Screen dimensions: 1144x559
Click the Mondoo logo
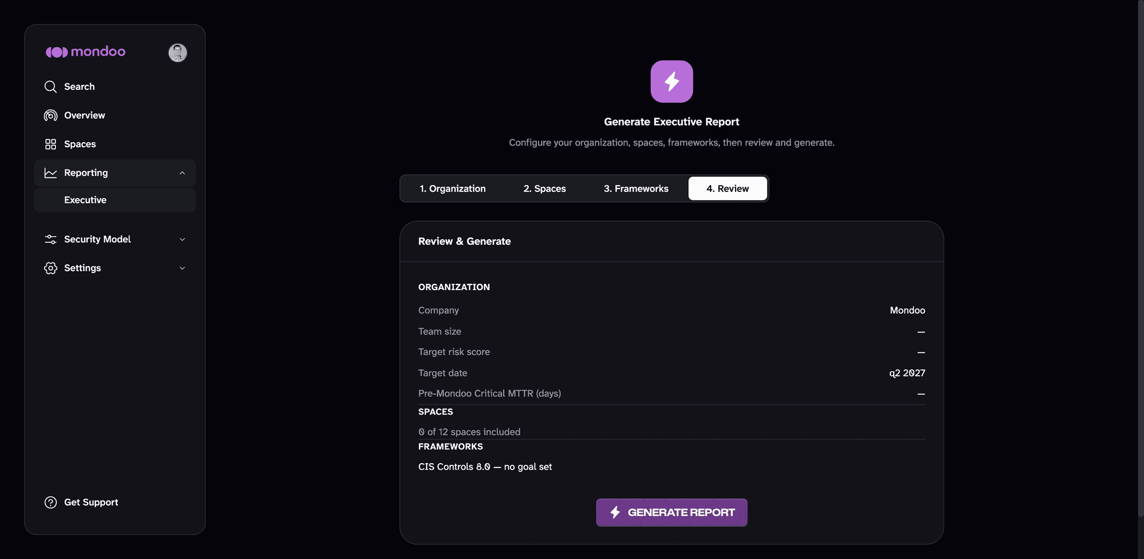85,52
